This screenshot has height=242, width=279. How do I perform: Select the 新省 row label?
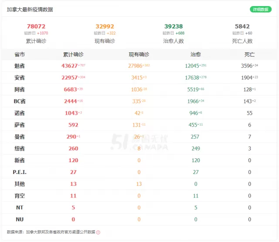point(20,160)
